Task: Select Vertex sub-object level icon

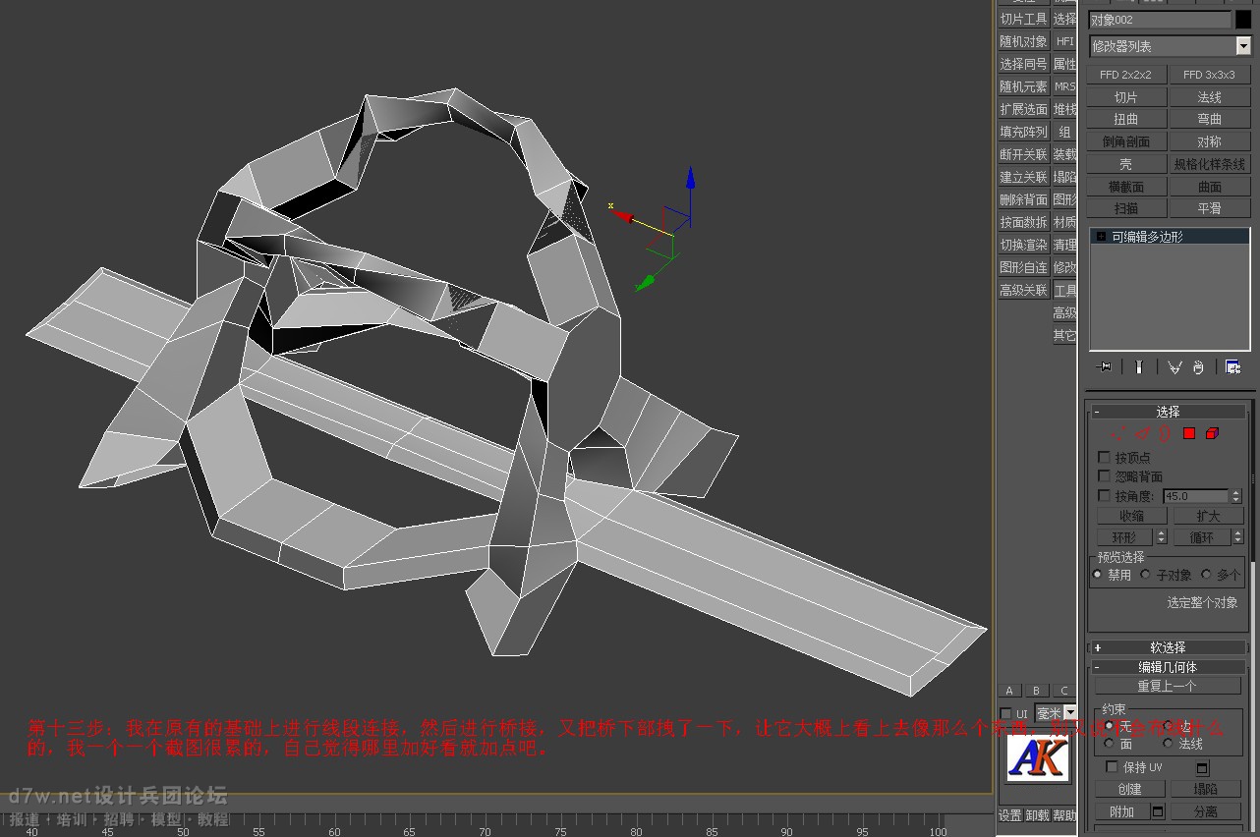Action: (1118, 433)
